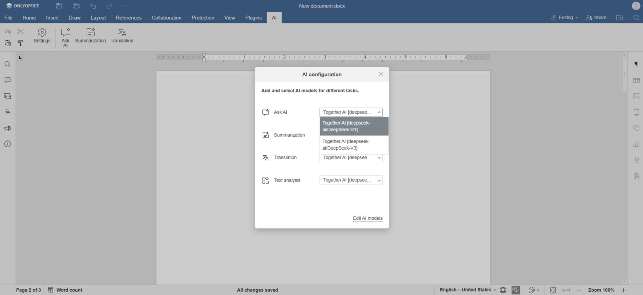This screenshot has width=643, height=295.
Task: Open the English – United States language dropdown
Action: pos(468,290)
